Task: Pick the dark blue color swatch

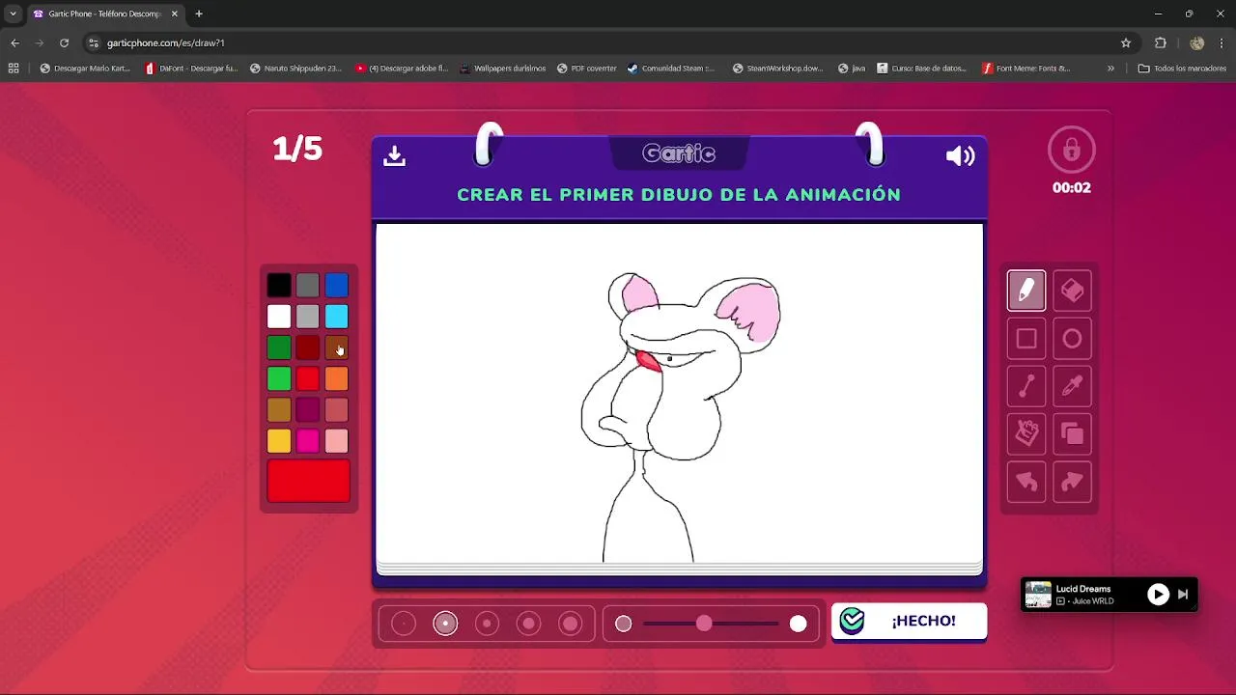Action: [336, 285]
